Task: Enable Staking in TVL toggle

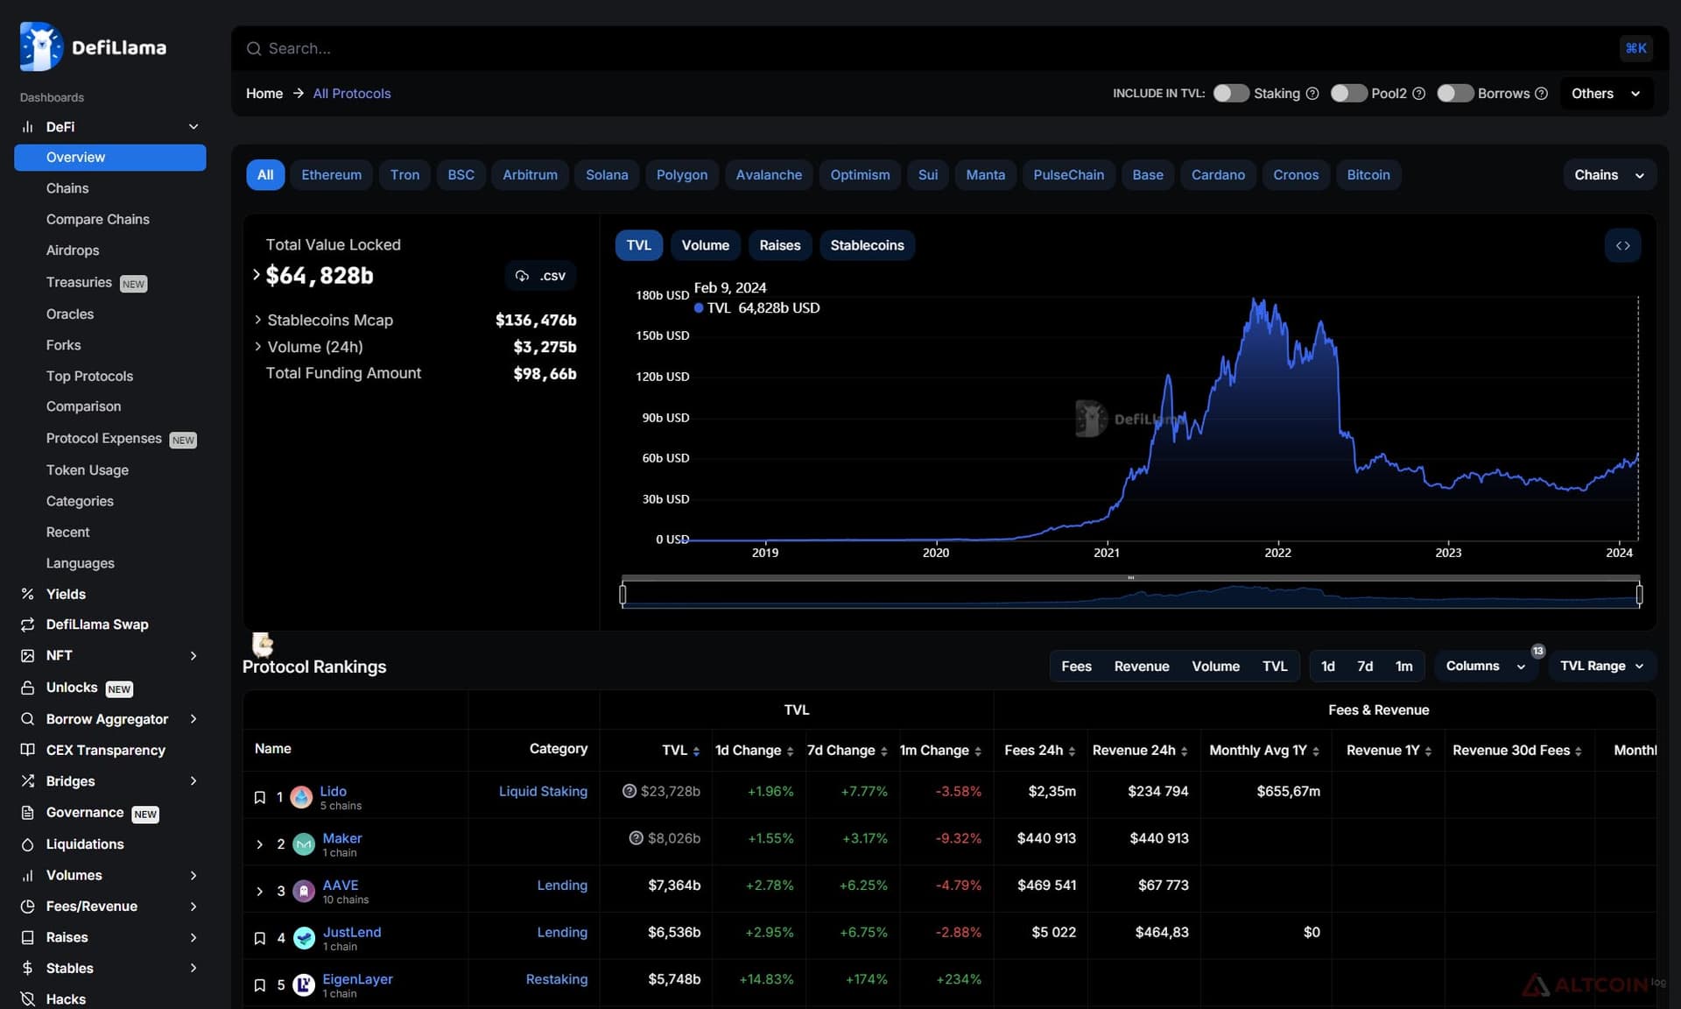Action: coord(1231,94)
